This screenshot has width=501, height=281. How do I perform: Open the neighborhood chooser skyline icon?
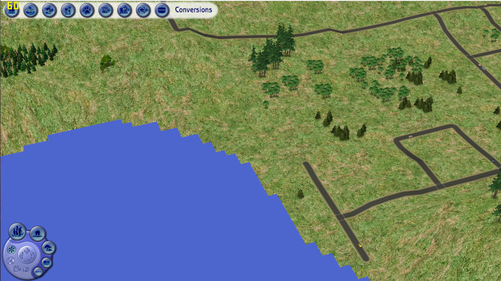[x=12, y=10]
